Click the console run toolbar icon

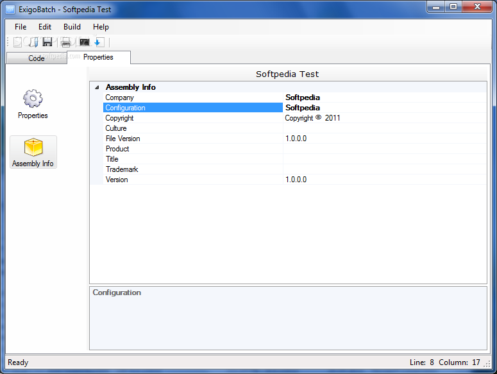point(84,42)
